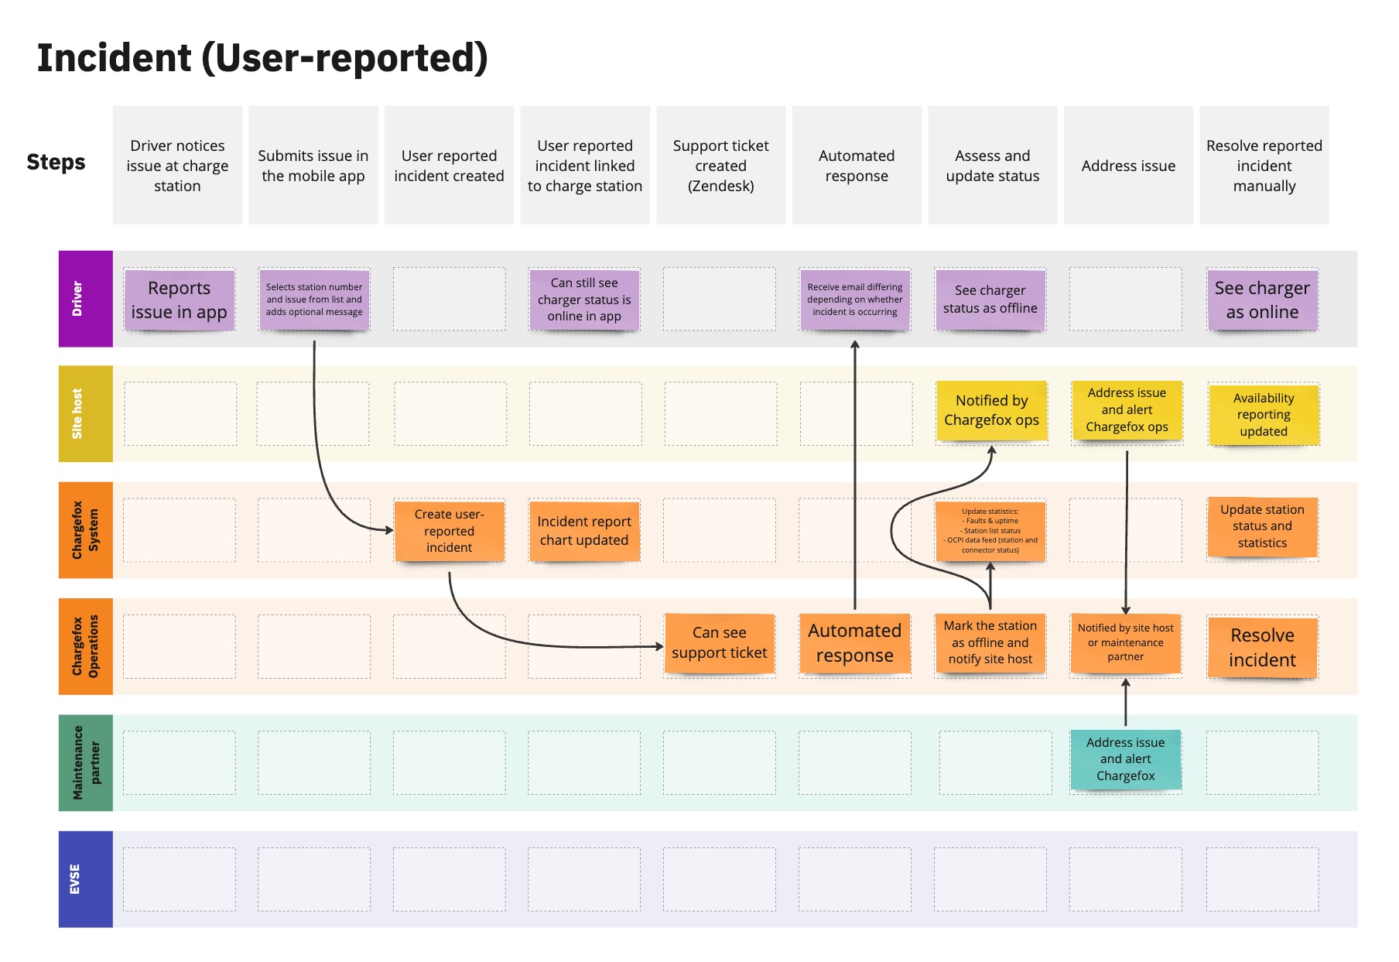Select 'Resolve reported incident manually' step
Screen dimensions: 1399x962
pyautogui.click(x=1264, y=166)
